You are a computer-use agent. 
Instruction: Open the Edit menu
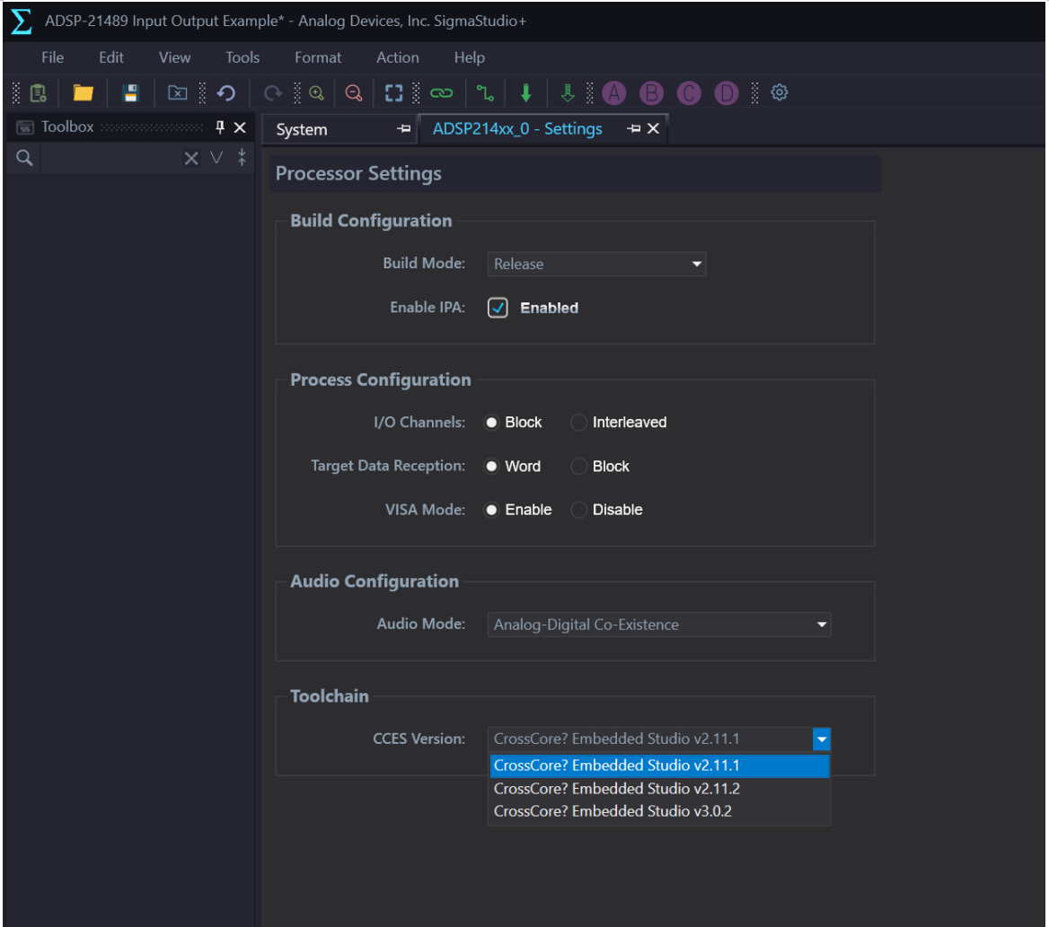coord(111,57)
